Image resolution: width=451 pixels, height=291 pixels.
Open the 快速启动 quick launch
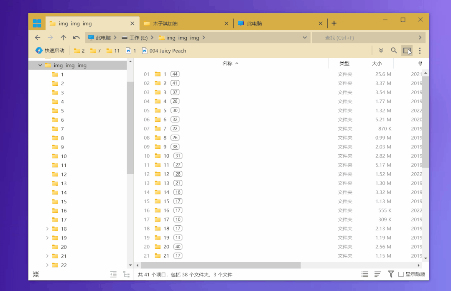pyautogui.click(x=50, y=51)
